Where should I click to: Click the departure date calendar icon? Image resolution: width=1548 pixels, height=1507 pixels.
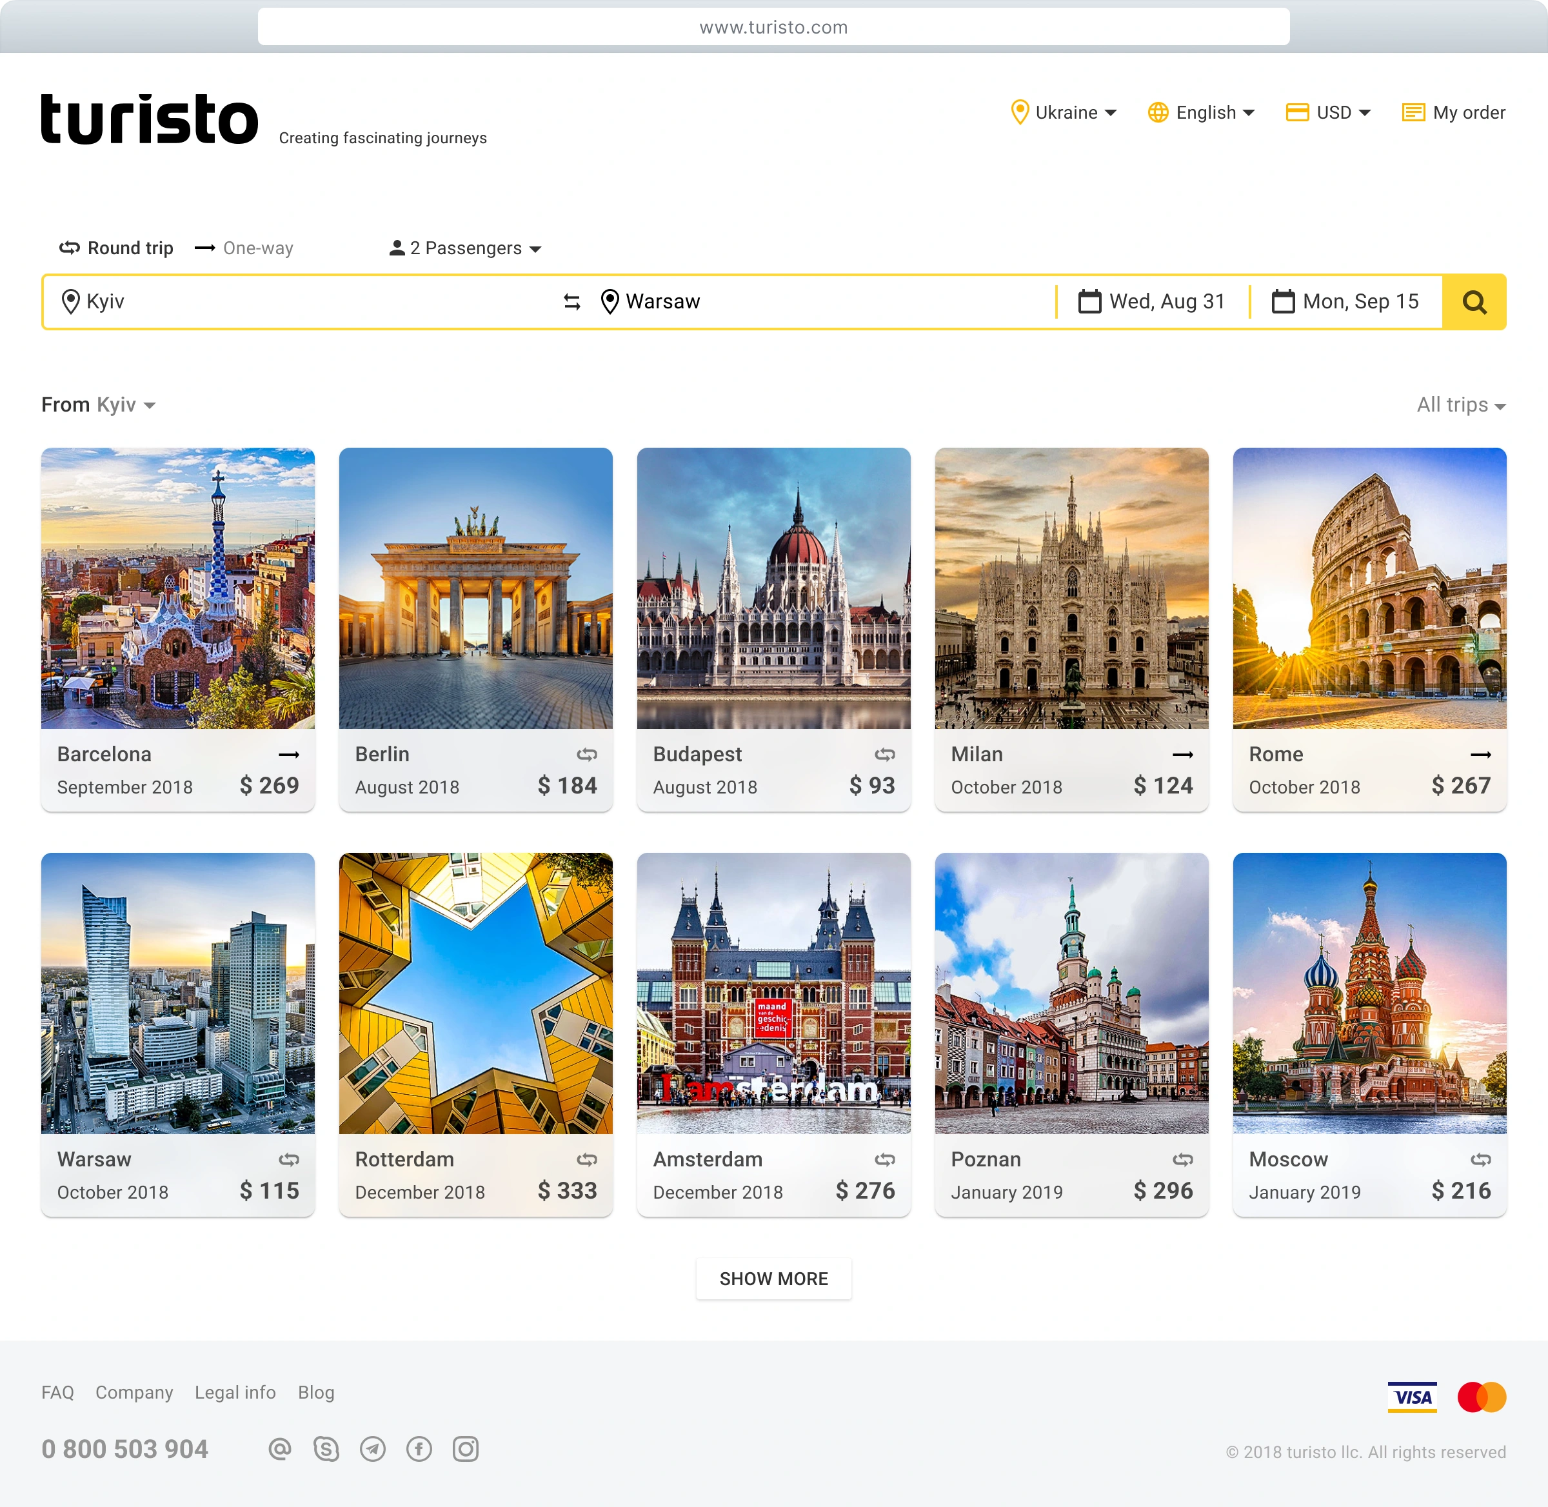point(1090,301)
